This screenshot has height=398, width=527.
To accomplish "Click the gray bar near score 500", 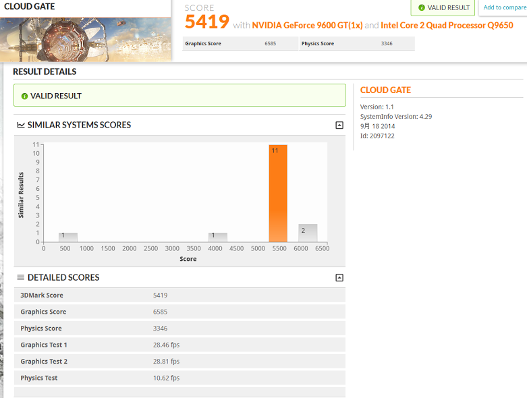I will 68,237.
